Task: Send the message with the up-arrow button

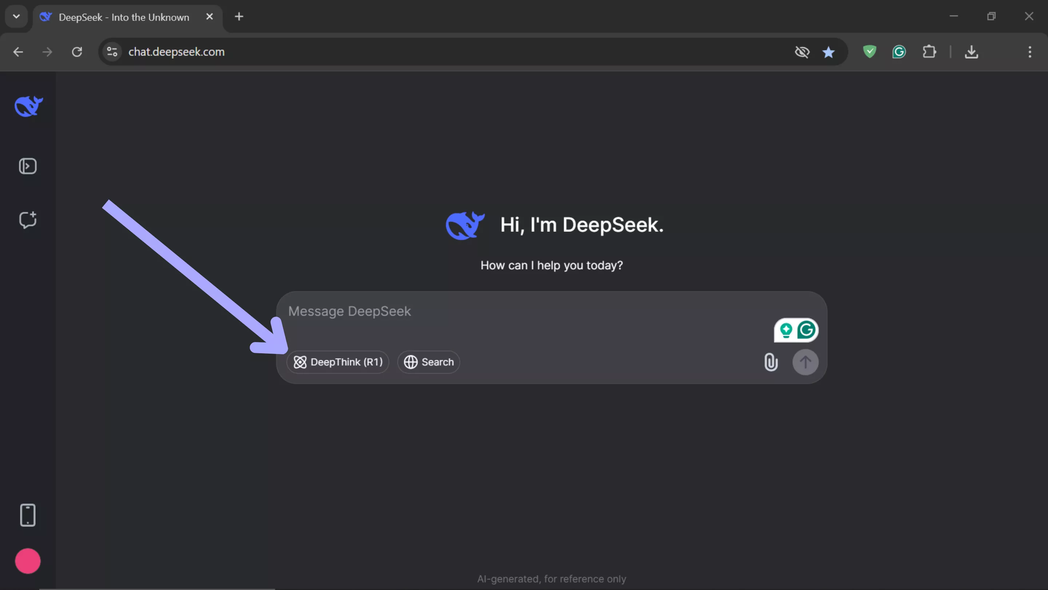Action: [806, 362]
